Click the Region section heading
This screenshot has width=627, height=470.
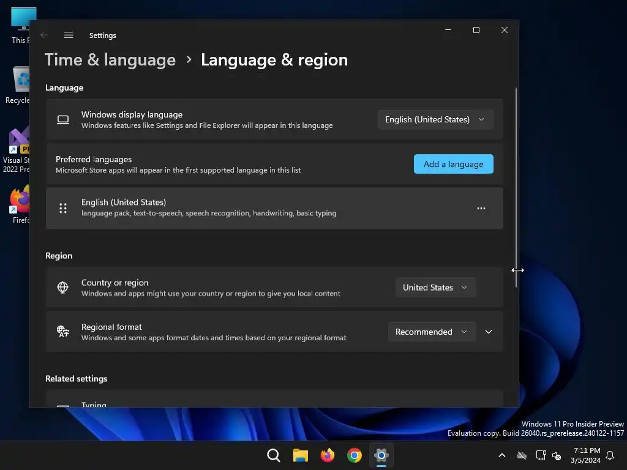pos(59,256)
